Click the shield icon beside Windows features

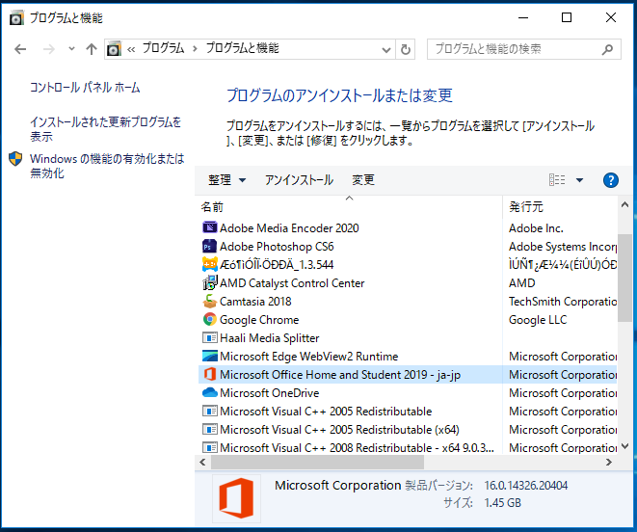click(15, 159)
